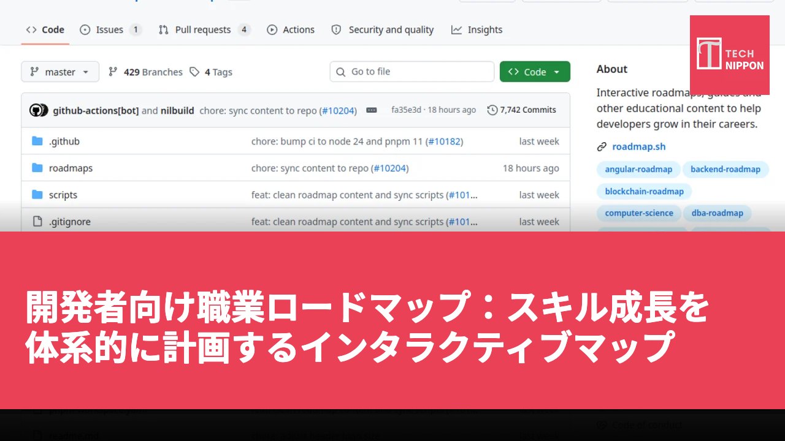Image resolution: width=785 pixels, height=441 pixels.
Task: Click the .gitignore file icon
Action: point(37,222)
